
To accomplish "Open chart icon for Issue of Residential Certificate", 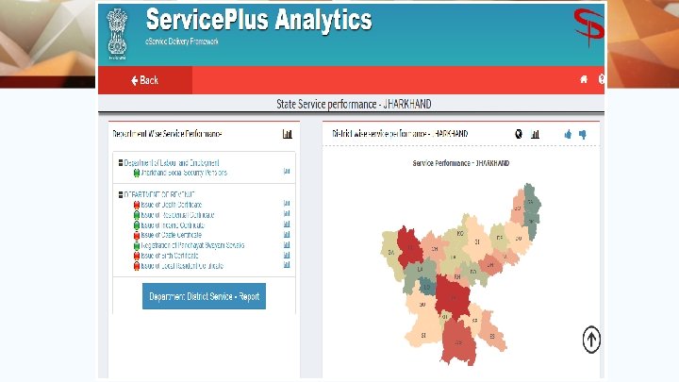I will 287,213.
